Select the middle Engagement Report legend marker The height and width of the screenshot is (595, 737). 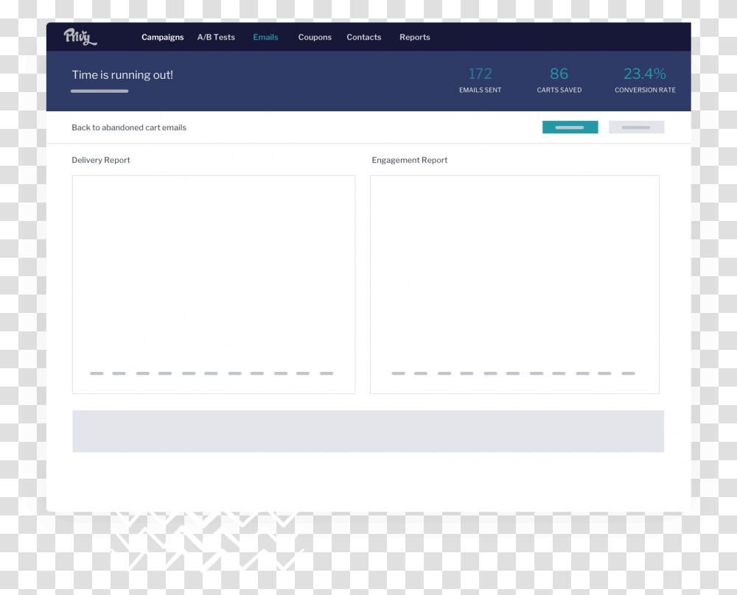514,373
